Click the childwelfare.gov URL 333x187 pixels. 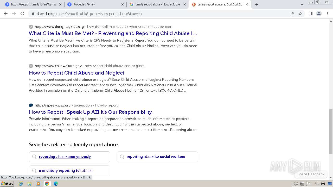(58, 66)
